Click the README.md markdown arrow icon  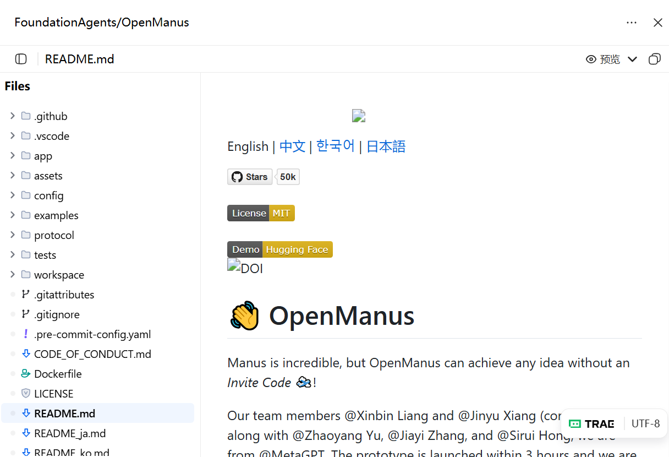[x=25, y=414]
